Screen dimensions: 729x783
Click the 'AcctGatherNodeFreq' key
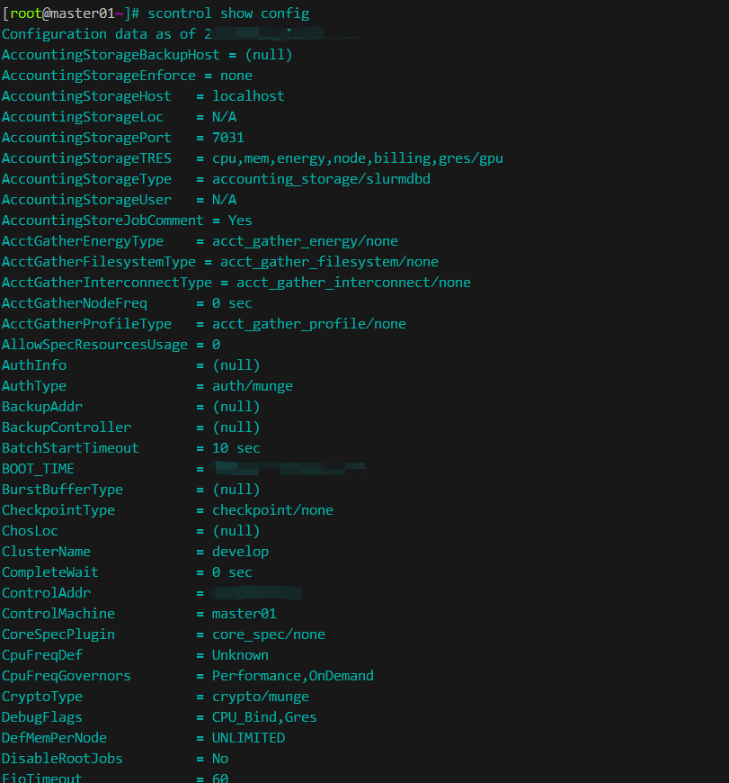(75, 303)
